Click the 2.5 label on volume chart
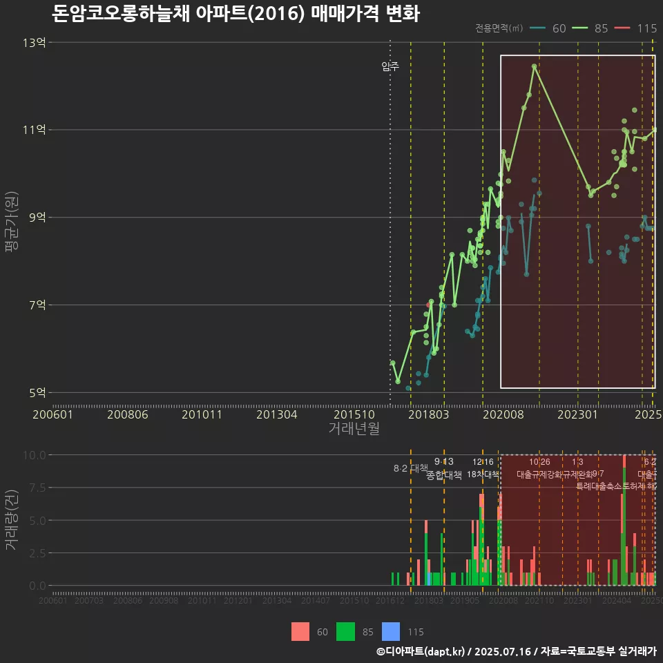This screenshot has width=663, height=663. 37,553
